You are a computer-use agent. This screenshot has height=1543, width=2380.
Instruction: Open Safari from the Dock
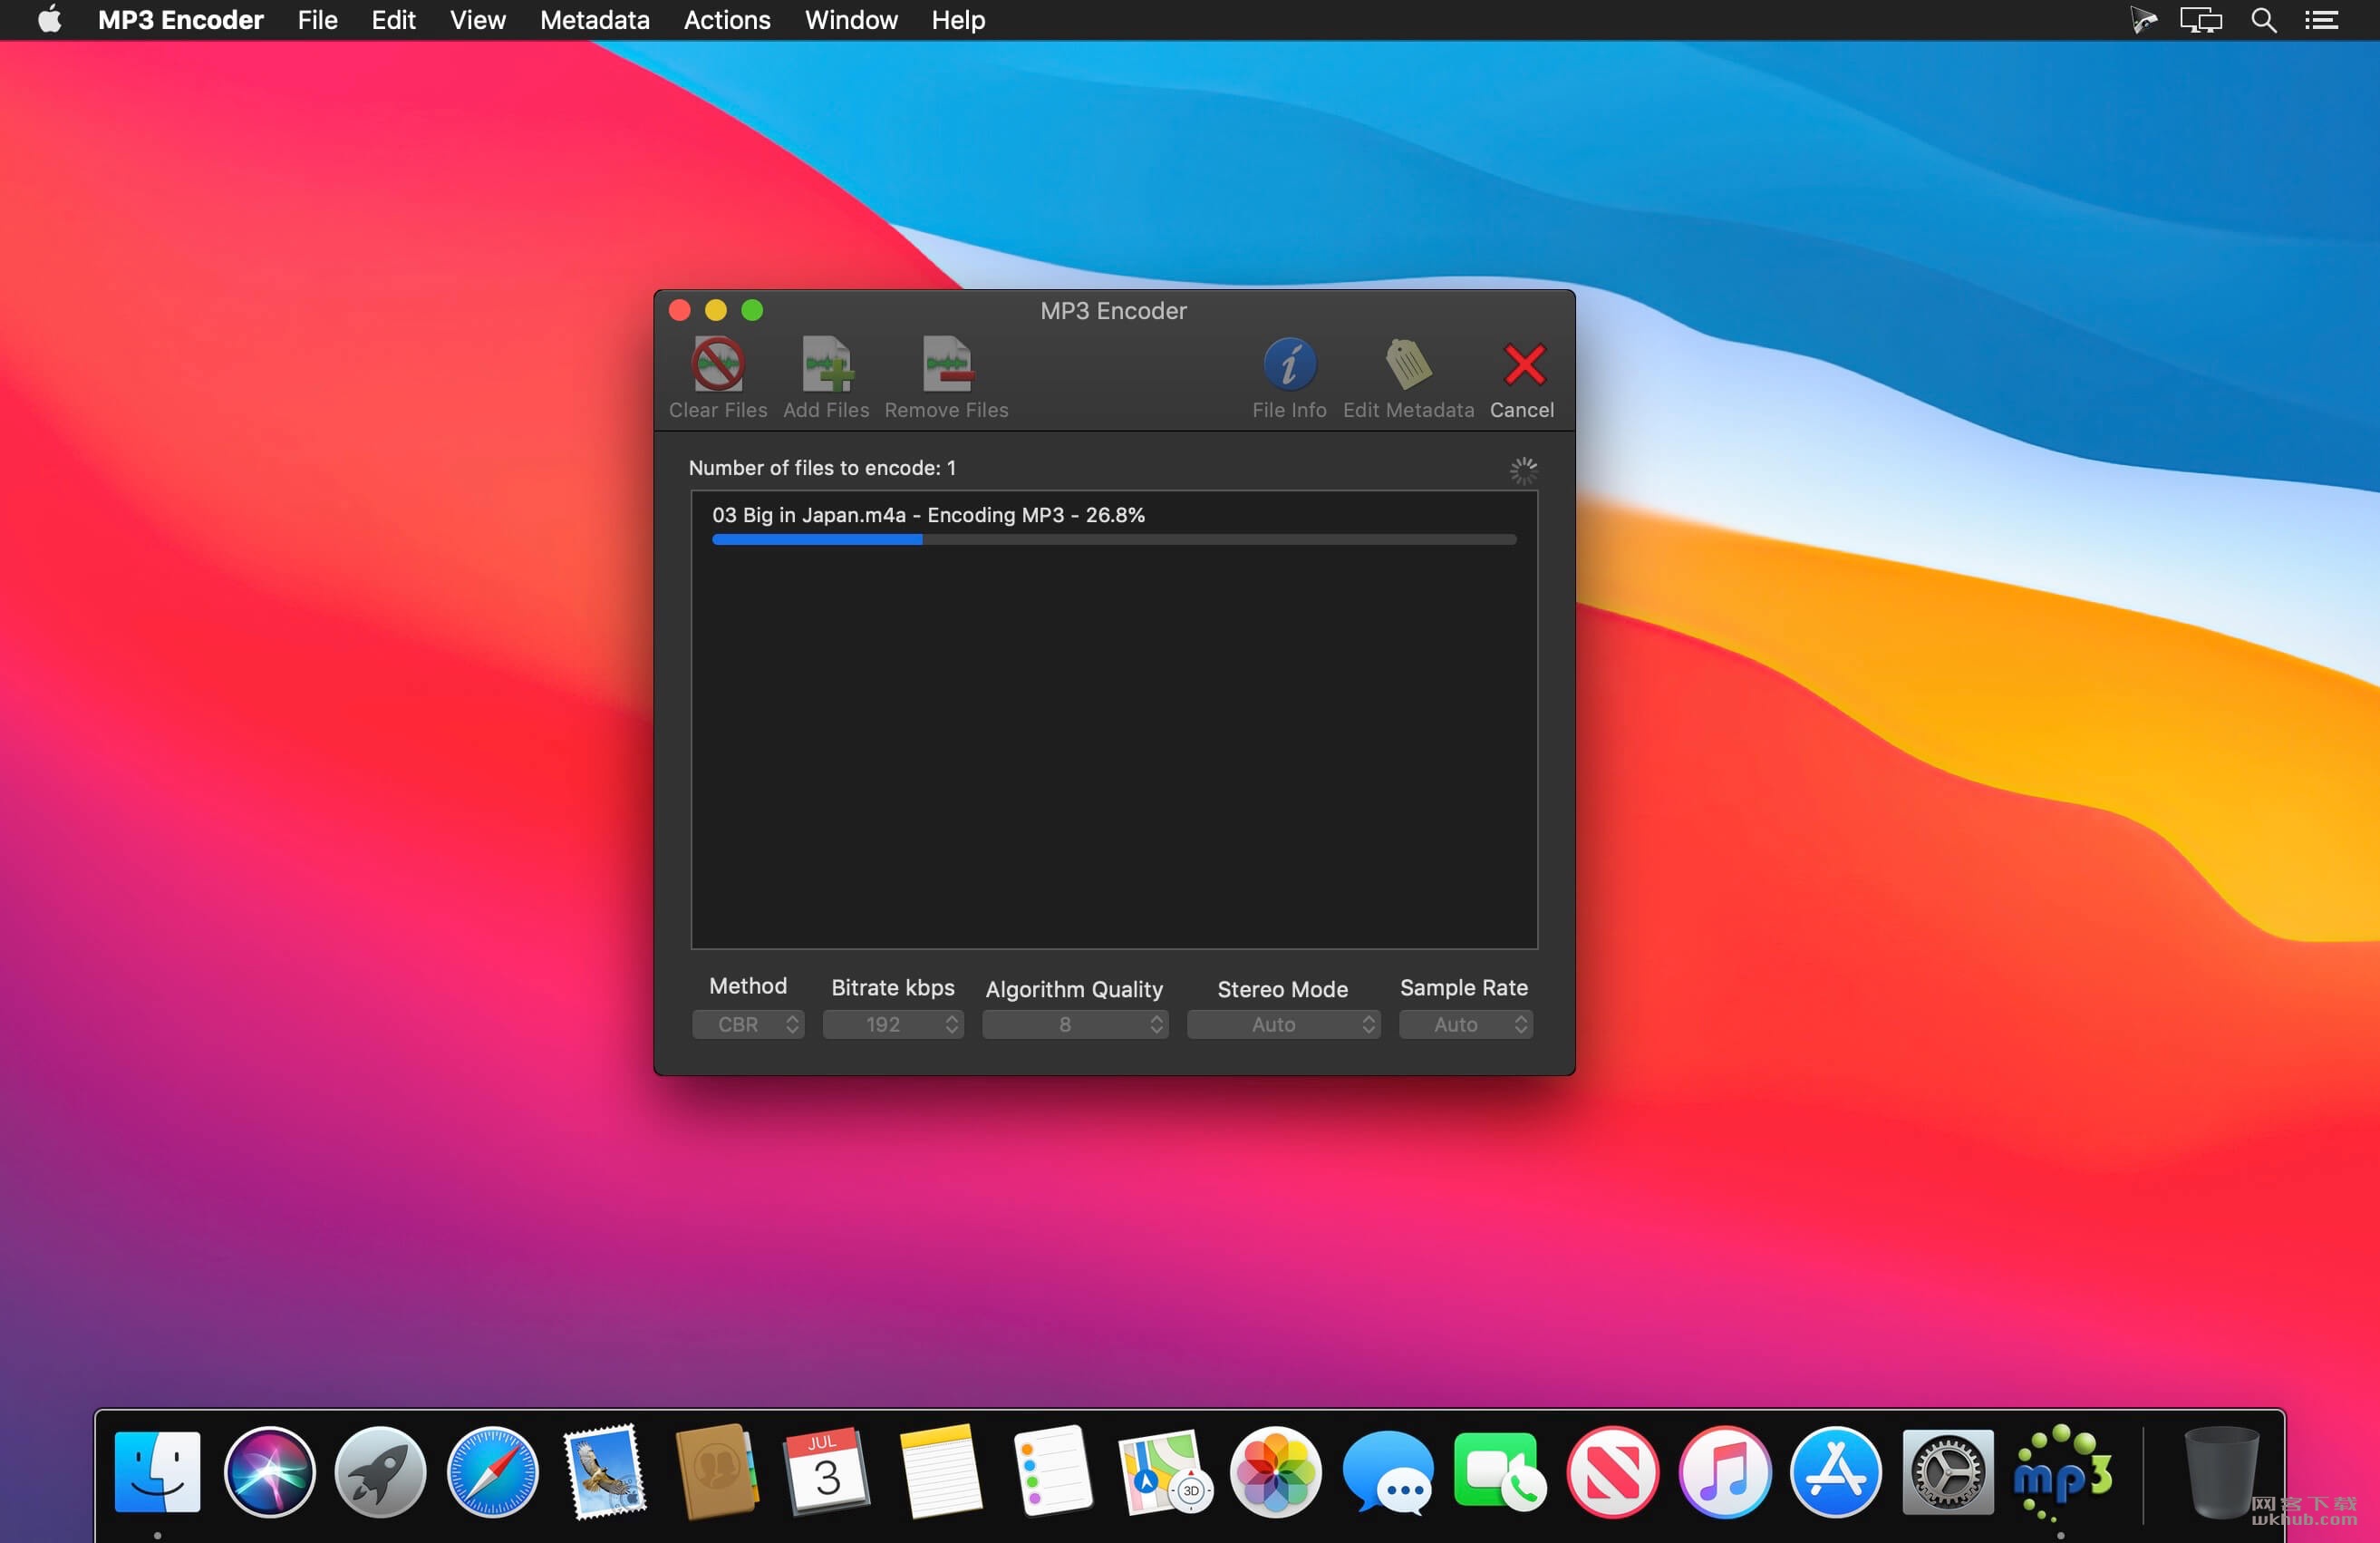pos(492,1472)
